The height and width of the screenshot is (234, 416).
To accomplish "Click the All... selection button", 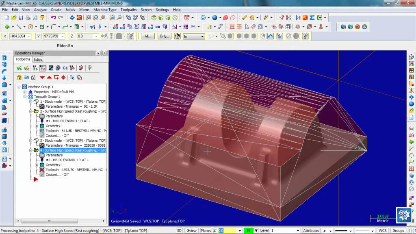I will coord(147,36).
